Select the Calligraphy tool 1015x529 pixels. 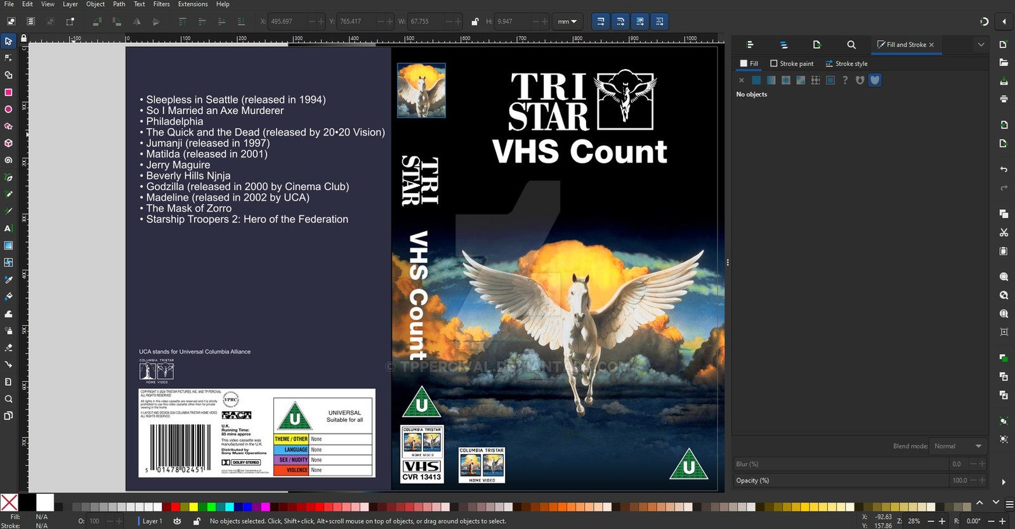point(8,212)
